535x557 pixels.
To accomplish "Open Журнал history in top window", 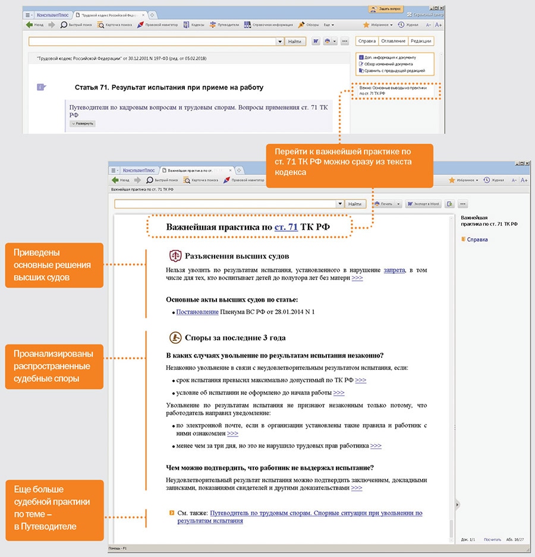I will [408, 25].
